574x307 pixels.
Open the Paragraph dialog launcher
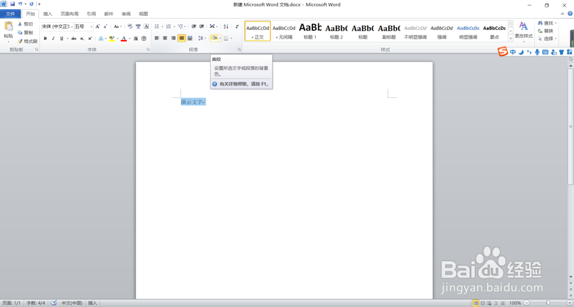tap(239, 49)
